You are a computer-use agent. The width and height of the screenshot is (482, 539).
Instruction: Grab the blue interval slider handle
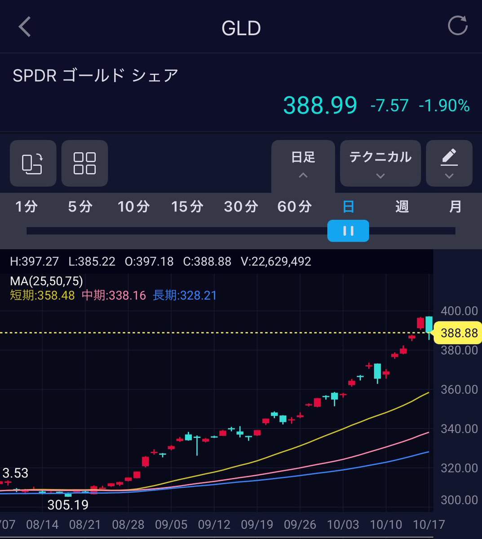pos(348,231)
